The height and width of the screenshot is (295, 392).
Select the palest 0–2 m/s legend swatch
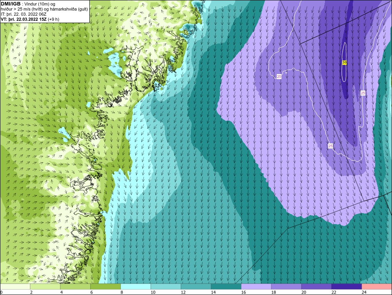(x=15, y=286)
